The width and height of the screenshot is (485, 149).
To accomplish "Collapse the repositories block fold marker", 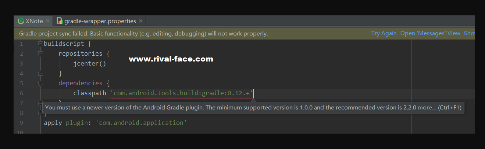I will point(40,54).
